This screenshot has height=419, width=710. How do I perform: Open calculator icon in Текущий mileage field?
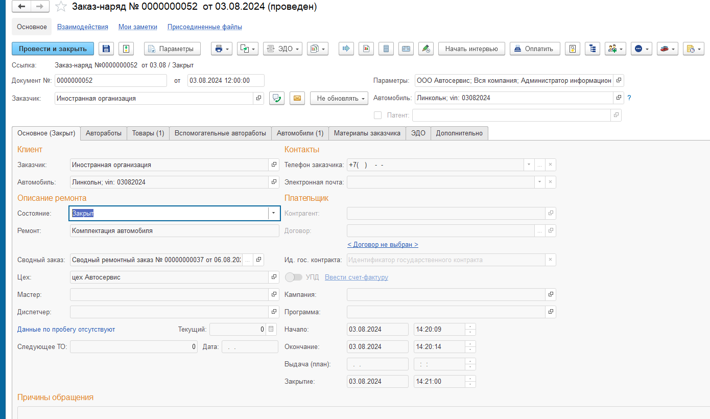point(271,330)
